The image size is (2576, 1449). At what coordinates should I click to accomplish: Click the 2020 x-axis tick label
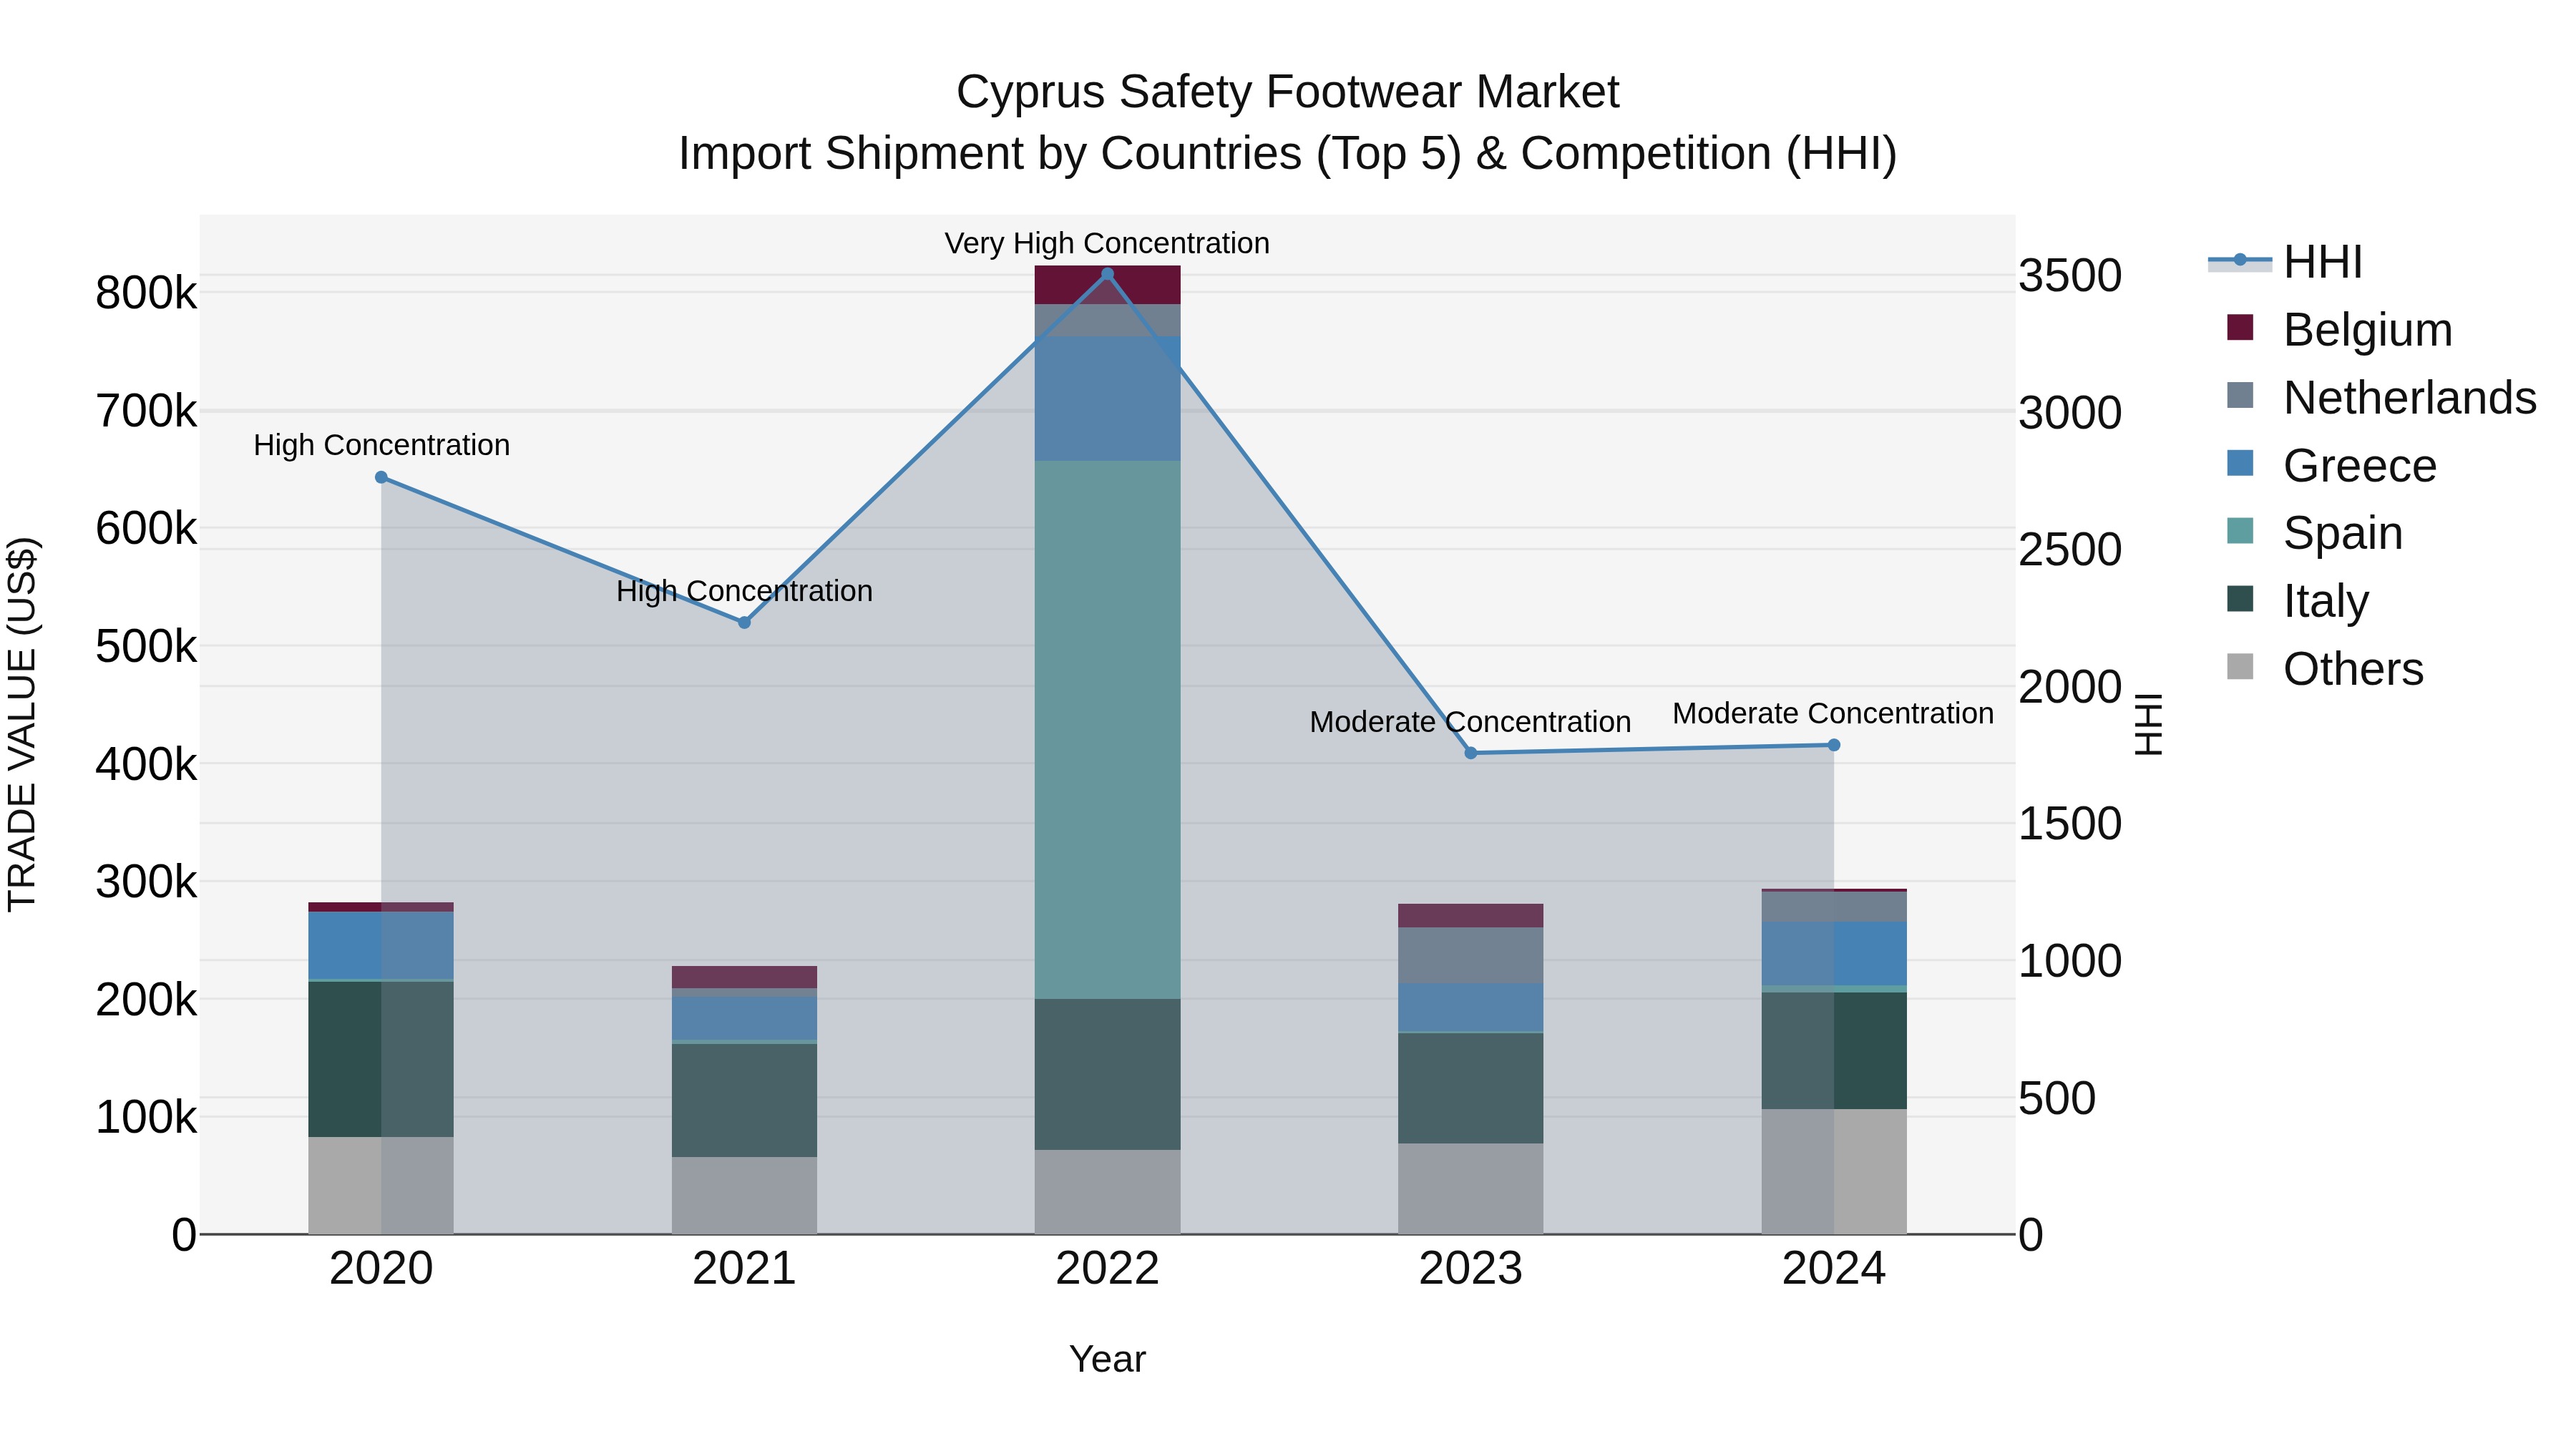(381, 1269)
